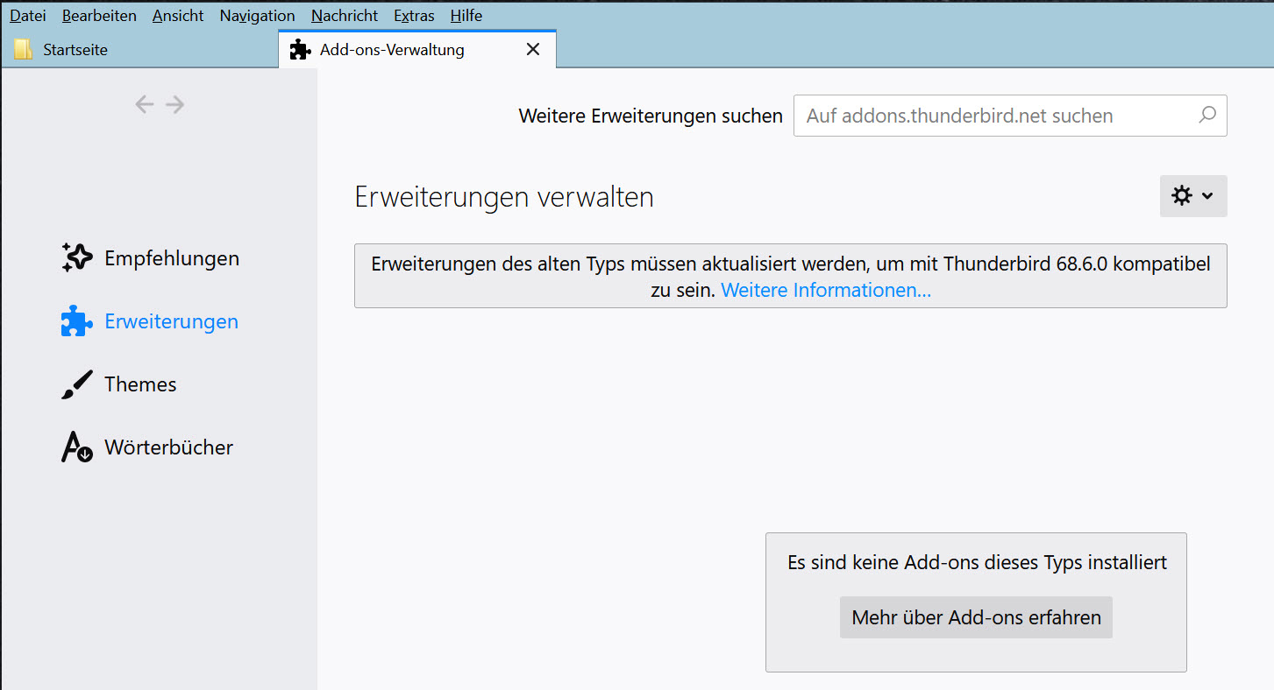Close the Add-ons-Verwaltung tab
The width and height of the screenshot is (1274, 690).
532,50
